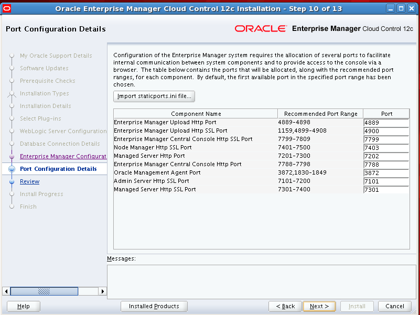
Task: Edit the Oracle Management Agent Port field 3872
Action: [x=386, y=173]
